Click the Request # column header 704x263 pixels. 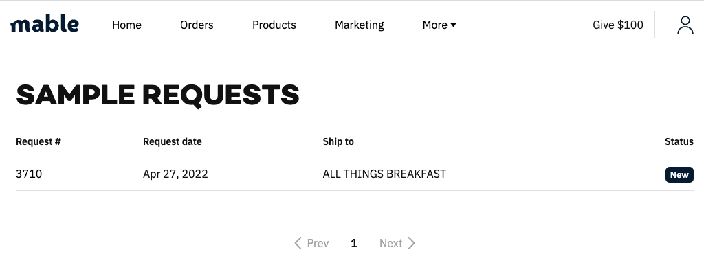38,142
